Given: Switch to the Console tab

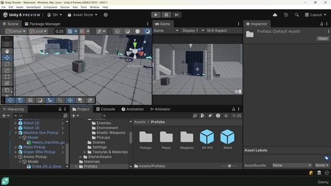Looking at the screenshot, I should pyautogui.click(x=106, y=109).
